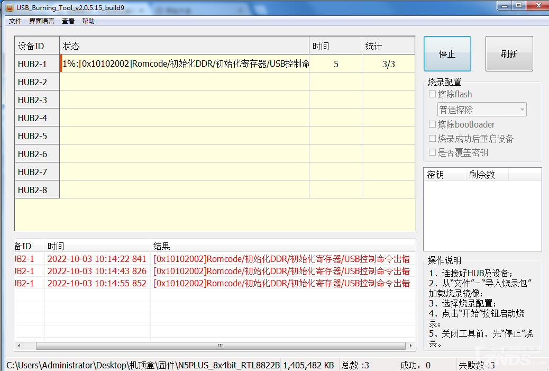This screenshot has height=371, width=549.
Task: Click the 停止 button
Action: 447,54
